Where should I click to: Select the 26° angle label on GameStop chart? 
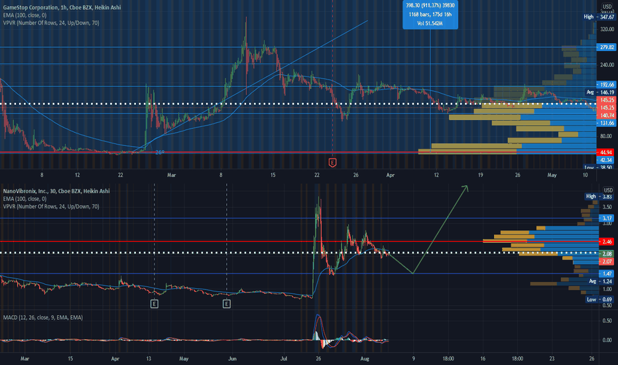pyautogui.click(x=160, y=153)
